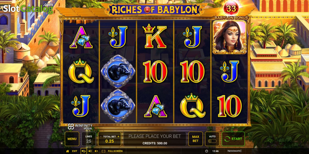Click the Fullscreen brackets icon
Viewport: 309px width, 154px height.
click(x=104, y=151)
